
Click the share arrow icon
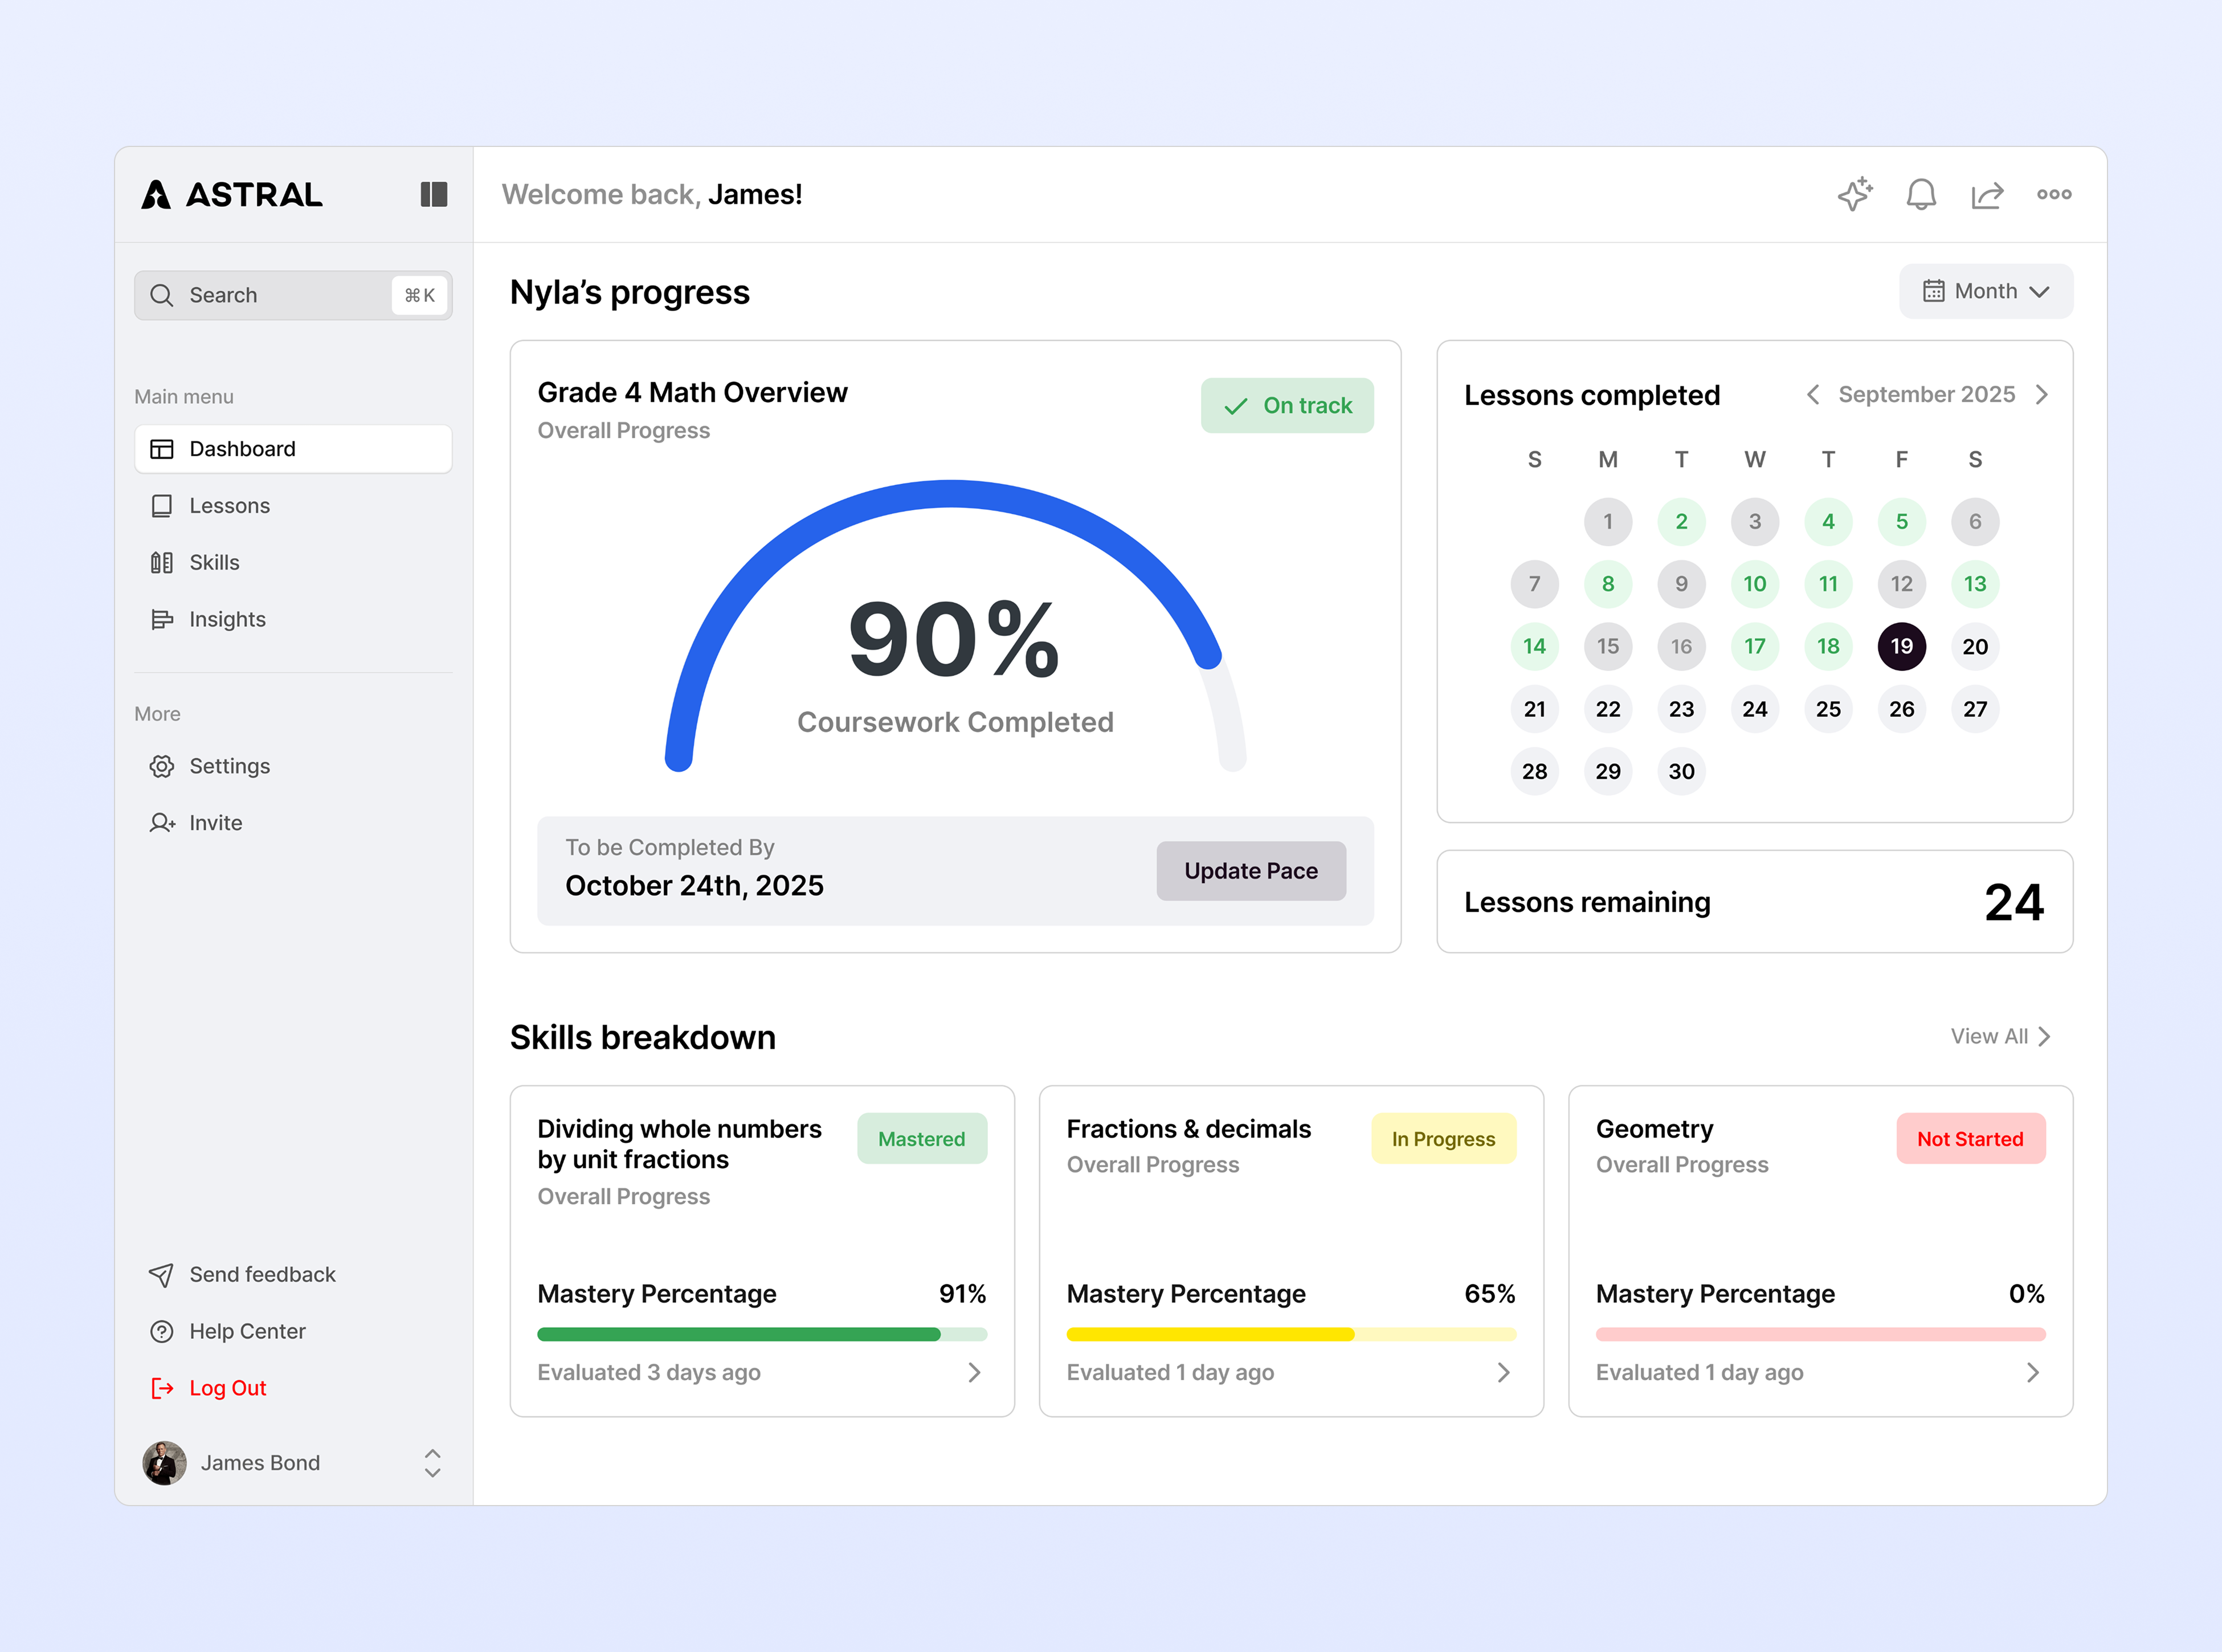pyautogui.click(x=1987, y=194)
